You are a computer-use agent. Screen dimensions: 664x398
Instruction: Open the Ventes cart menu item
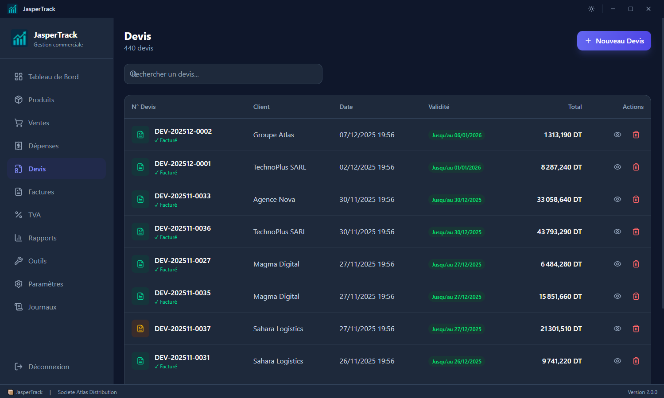pyautogui.click(x=56, y=123)
